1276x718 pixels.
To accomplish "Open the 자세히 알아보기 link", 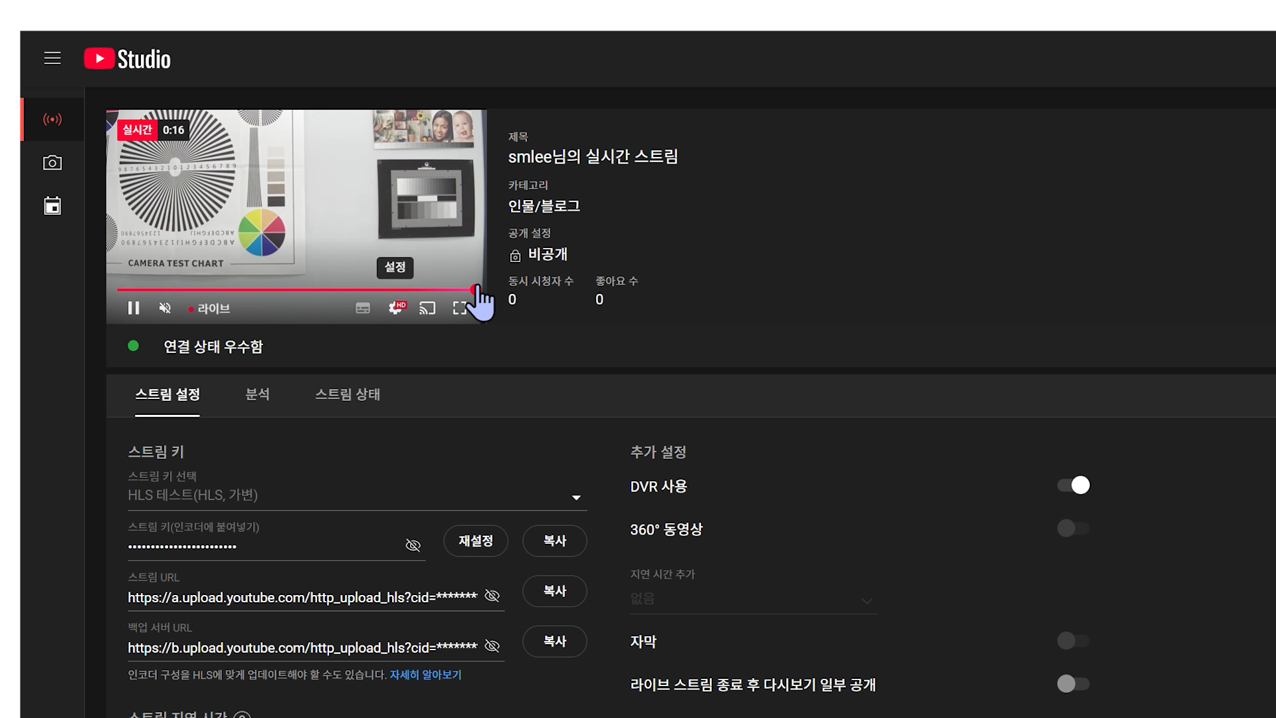I will click(425, 675).
